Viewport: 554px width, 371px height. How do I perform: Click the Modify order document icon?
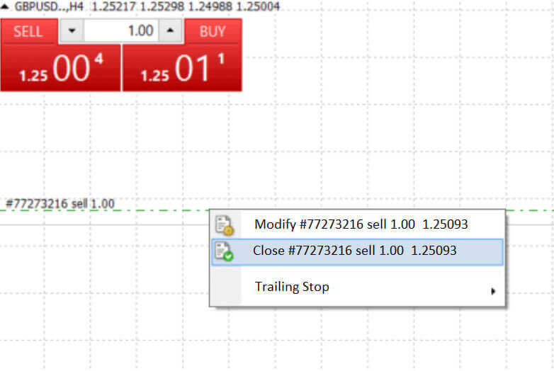point(224,224)
